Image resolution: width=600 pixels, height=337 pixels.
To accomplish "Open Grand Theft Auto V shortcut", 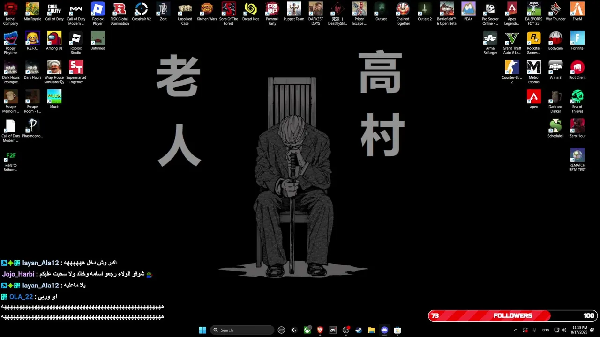I will [x=512, y=43].
